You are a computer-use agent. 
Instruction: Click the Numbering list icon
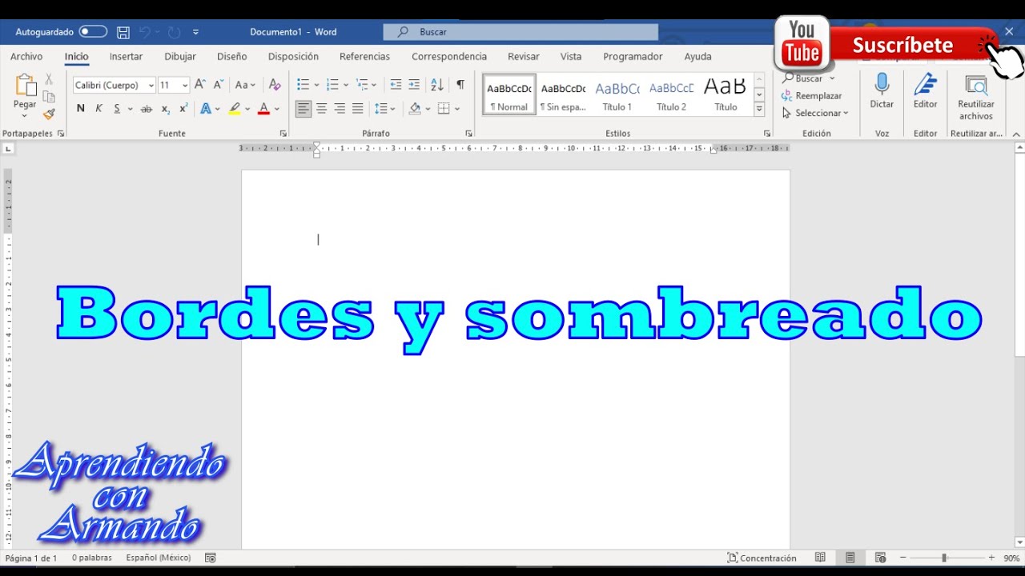[x=332, y=85]
